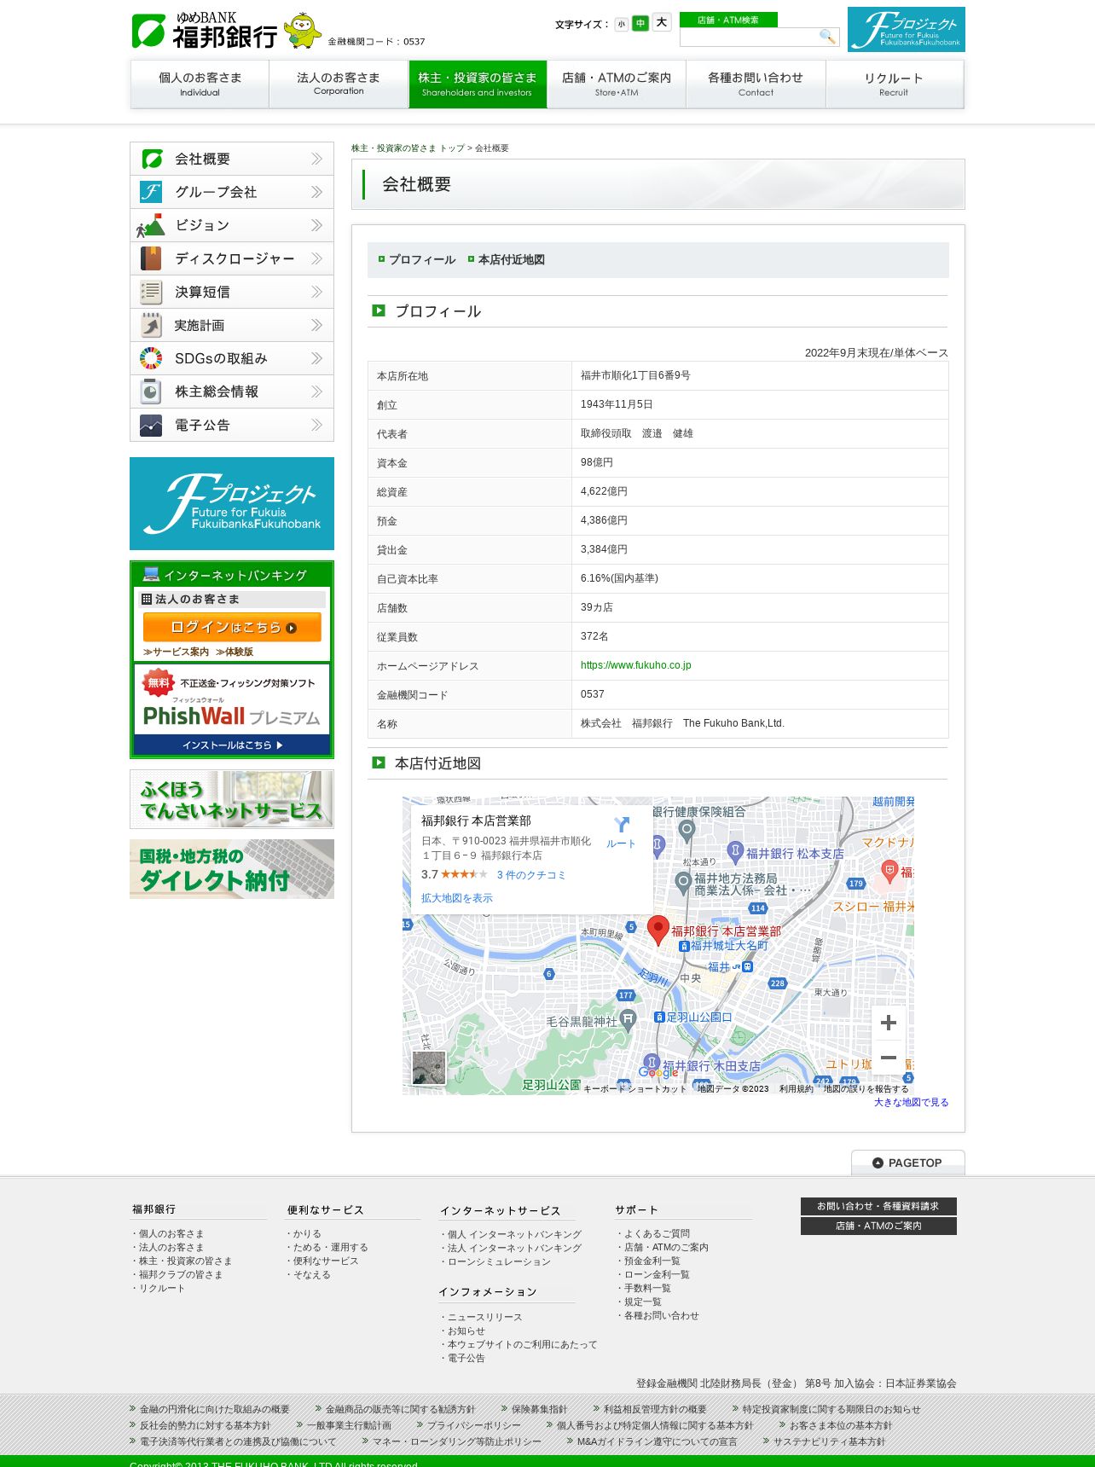Zoom out the map with minus button

pyautogui.click(x=888, y=1058)
